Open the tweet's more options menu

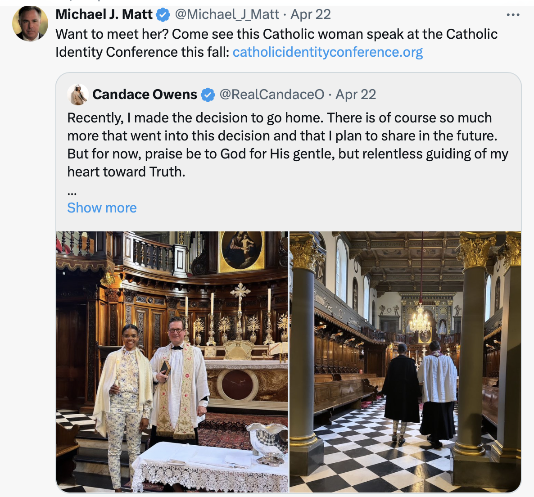point(513,15)
